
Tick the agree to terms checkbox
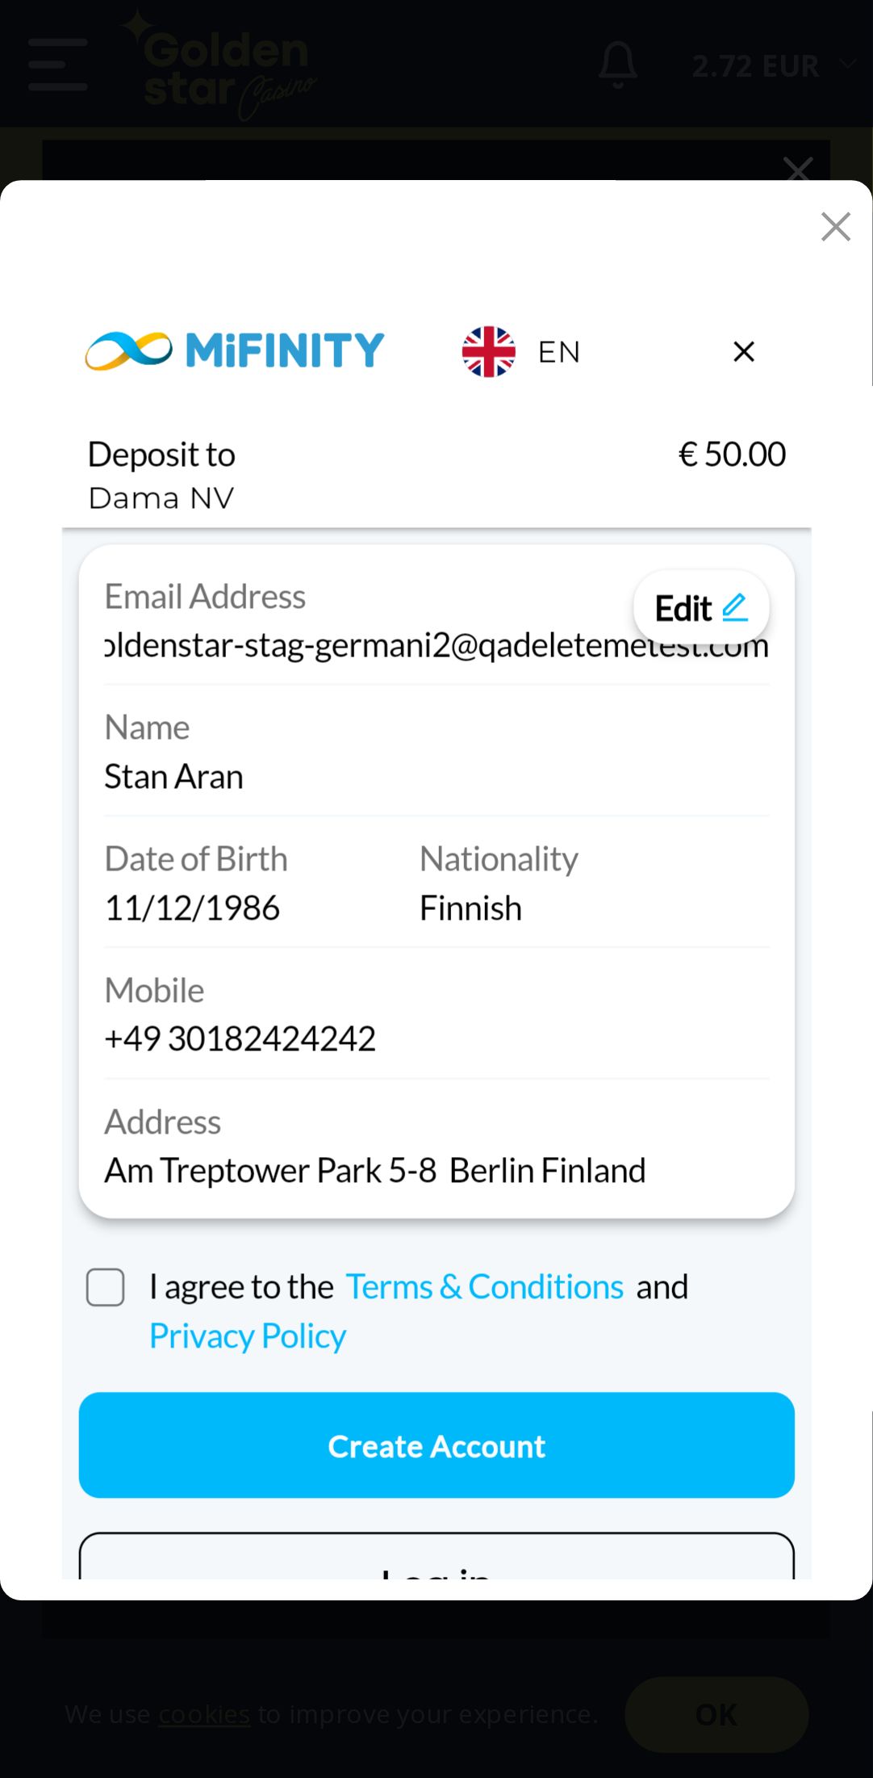click(106, 1287)
